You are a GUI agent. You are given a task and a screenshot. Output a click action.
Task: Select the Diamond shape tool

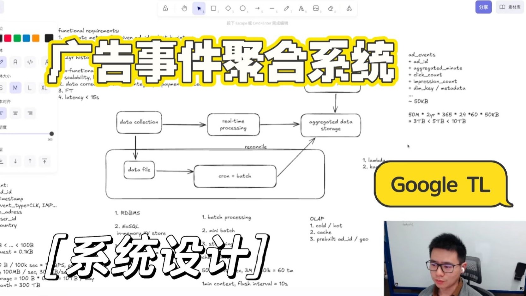point(228,9)
